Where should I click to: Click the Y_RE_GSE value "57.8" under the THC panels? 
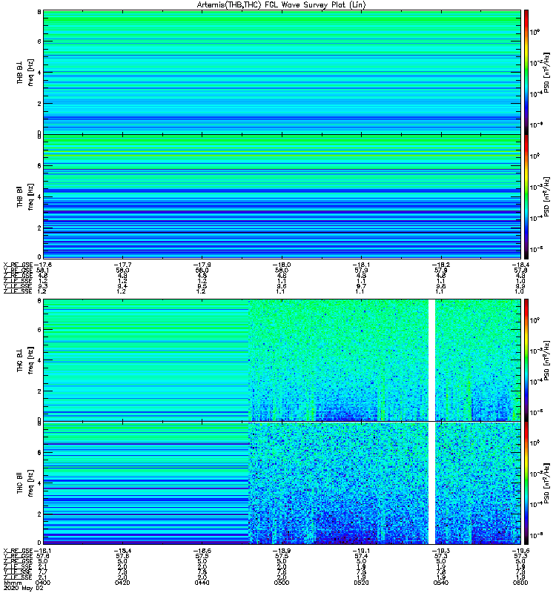[x=43, y=557]
